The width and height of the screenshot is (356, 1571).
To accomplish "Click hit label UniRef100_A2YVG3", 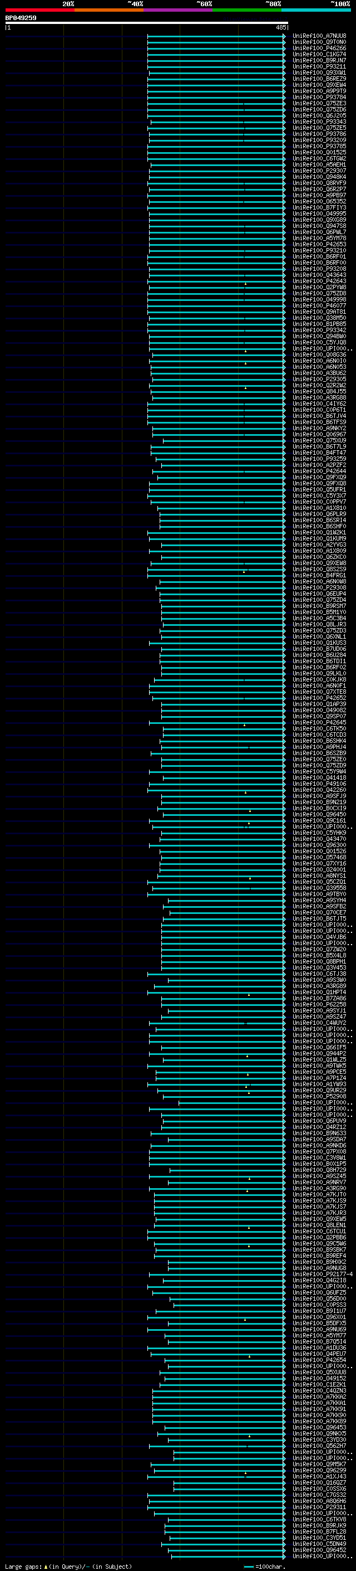I will pos(319,544).
